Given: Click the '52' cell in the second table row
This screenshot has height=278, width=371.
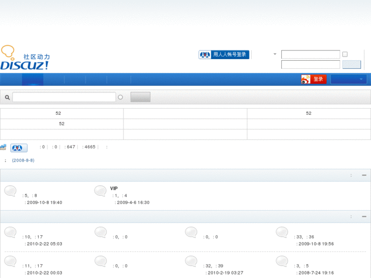Looking at the screenshot, I should [x=62, y=124].
